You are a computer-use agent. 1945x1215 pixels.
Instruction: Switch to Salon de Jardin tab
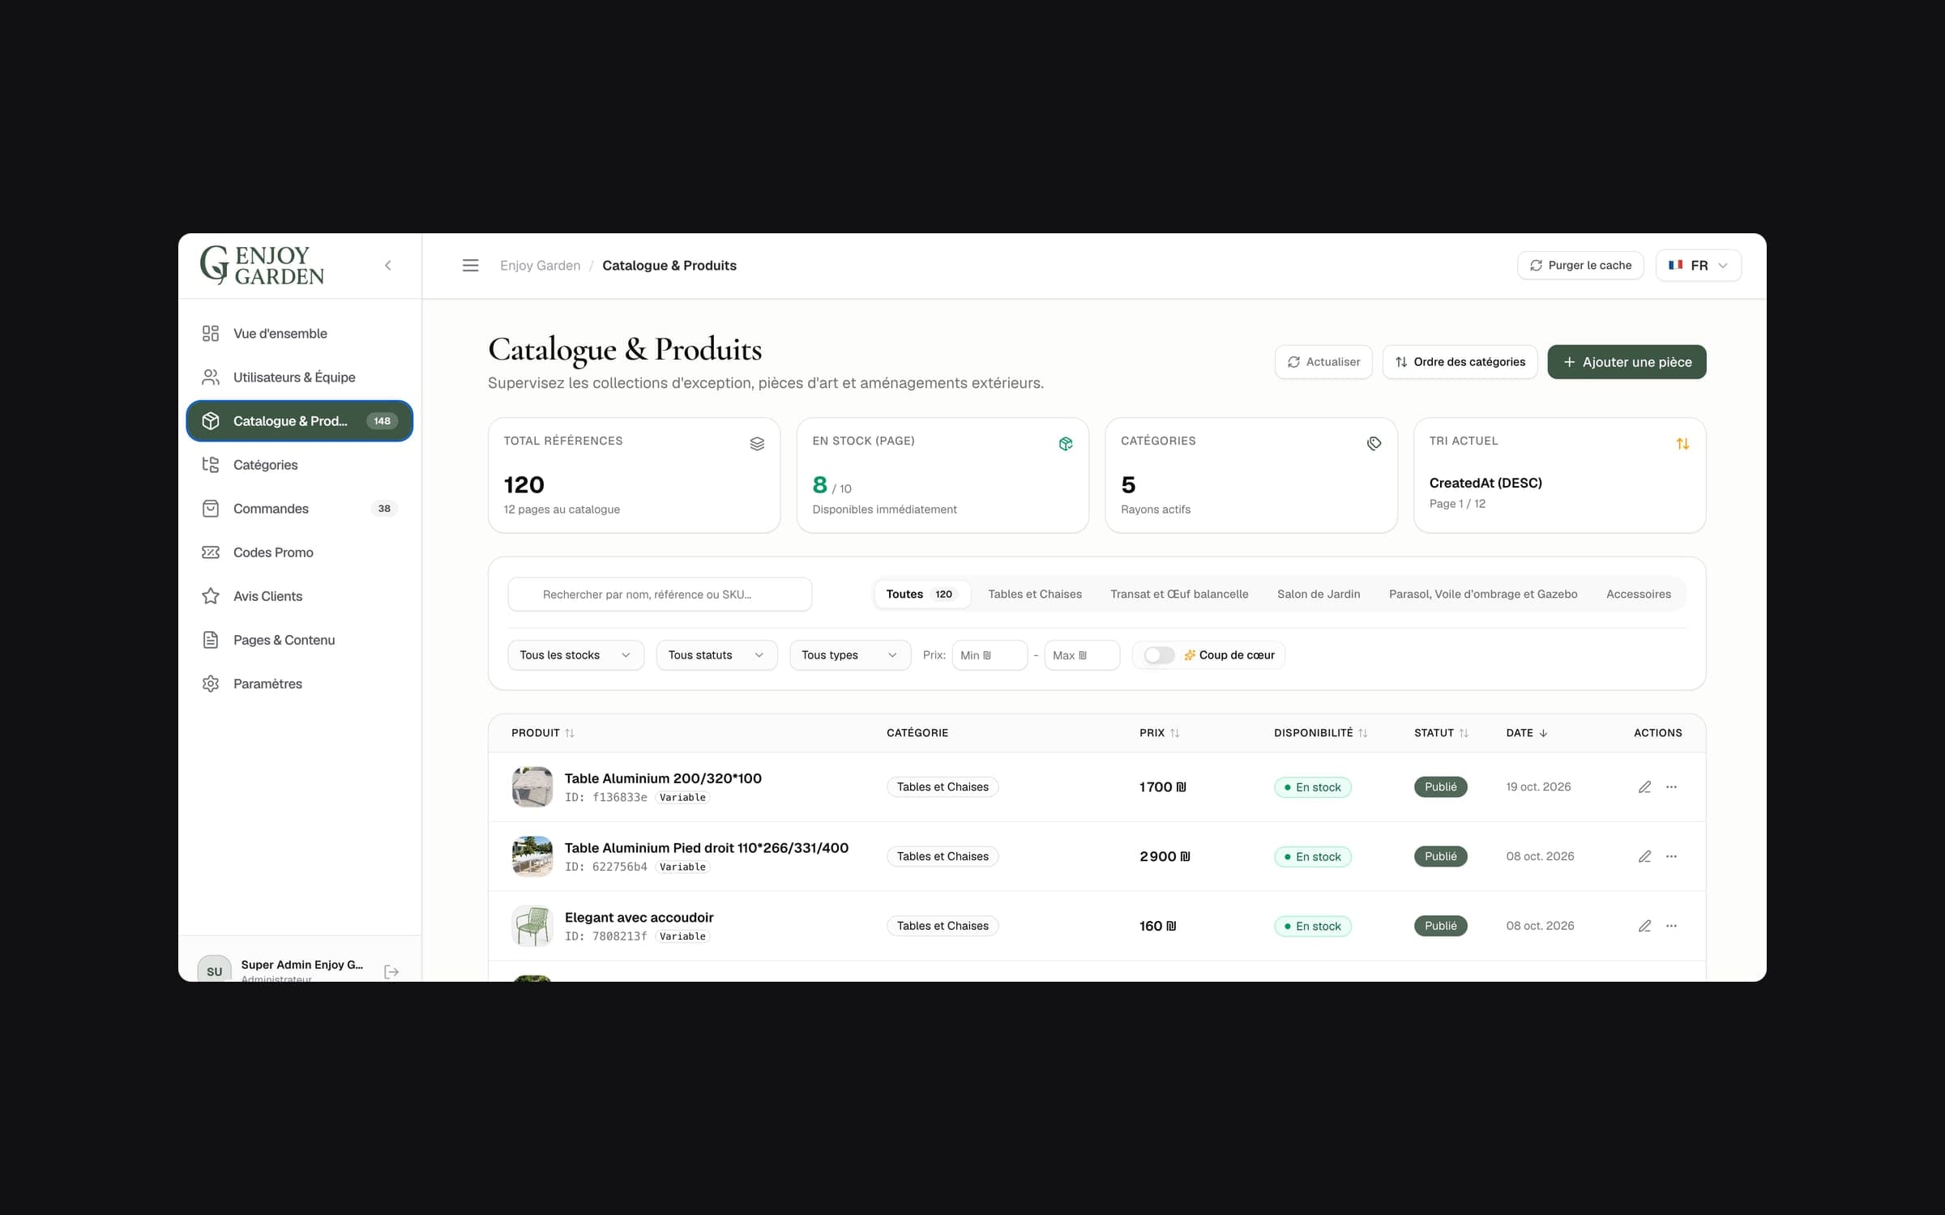[x=1319, y=595]
